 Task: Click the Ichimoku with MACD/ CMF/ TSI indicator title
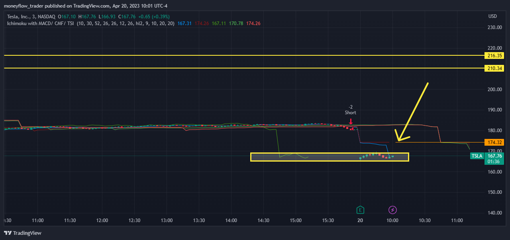[40, 23]
